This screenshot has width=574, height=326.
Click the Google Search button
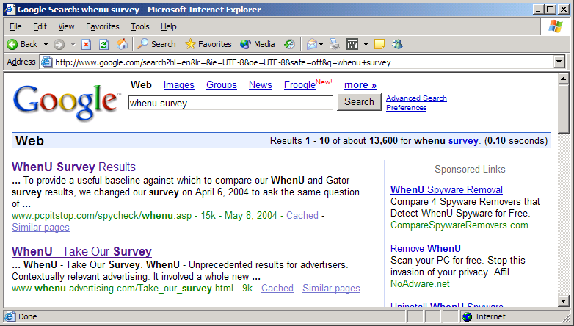click(359, 102)
